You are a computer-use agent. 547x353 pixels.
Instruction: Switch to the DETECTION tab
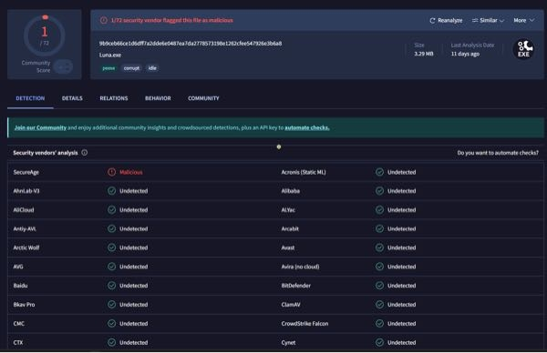click(30, 98)
